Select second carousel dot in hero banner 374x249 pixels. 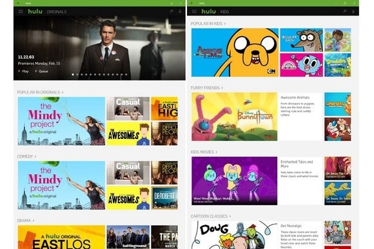pos(77,75)
